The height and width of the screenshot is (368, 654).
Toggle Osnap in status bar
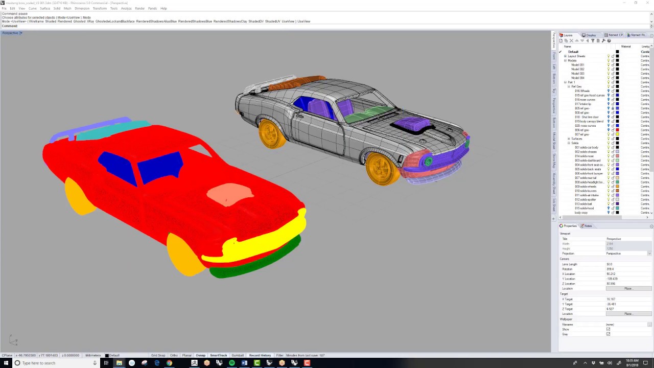(200, 355)
